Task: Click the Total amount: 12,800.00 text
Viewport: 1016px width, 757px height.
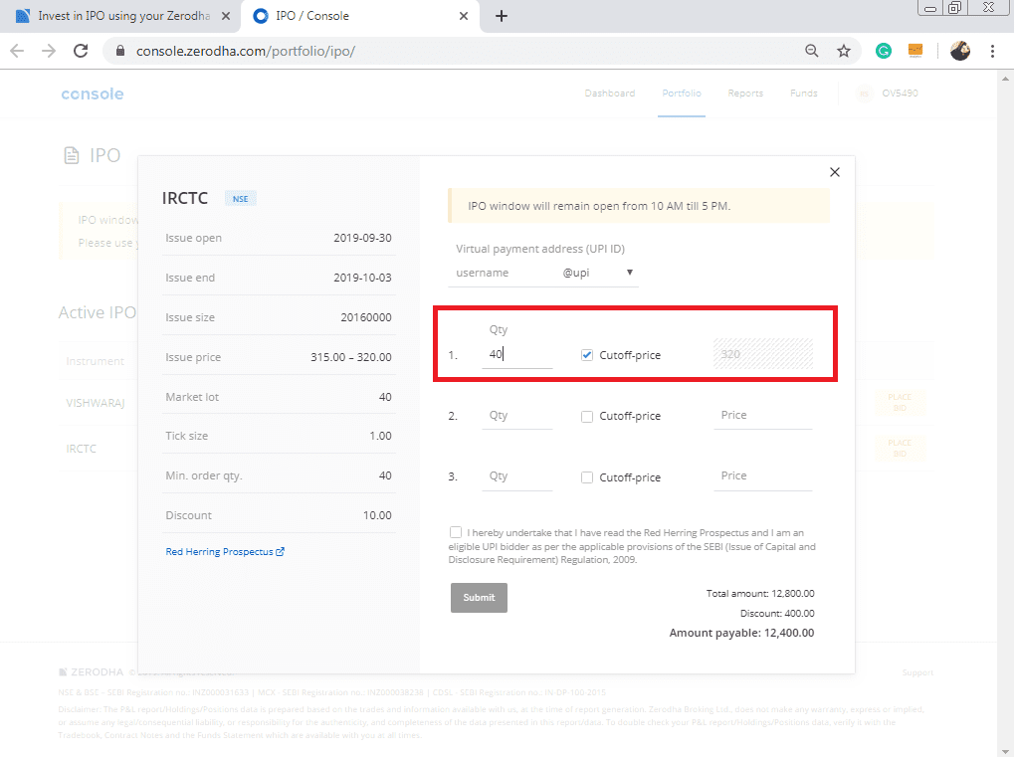Action: point(760,594)
